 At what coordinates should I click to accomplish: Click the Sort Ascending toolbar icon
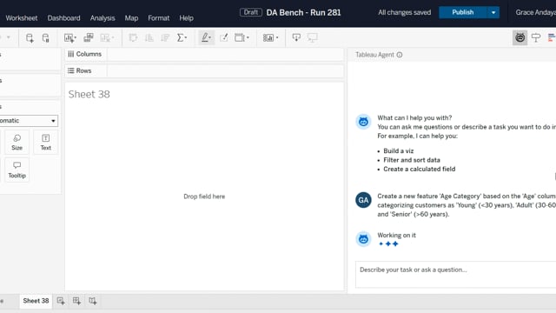[x=149, y=37]
